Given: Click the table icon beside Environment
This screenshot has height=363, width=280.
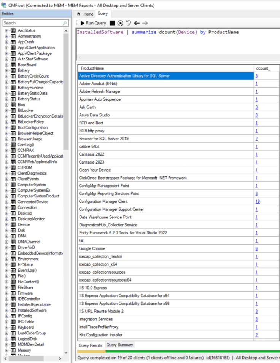Looking at the screenshot, I should [x=13, y=259].
